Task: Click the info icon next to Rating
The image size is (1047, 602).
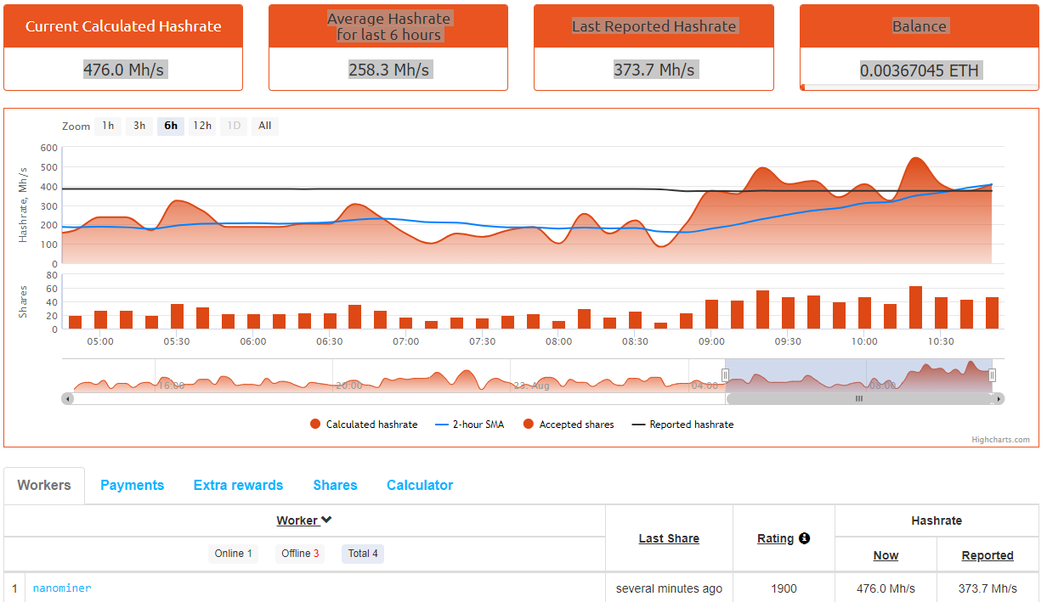Action: click(804, 538)
